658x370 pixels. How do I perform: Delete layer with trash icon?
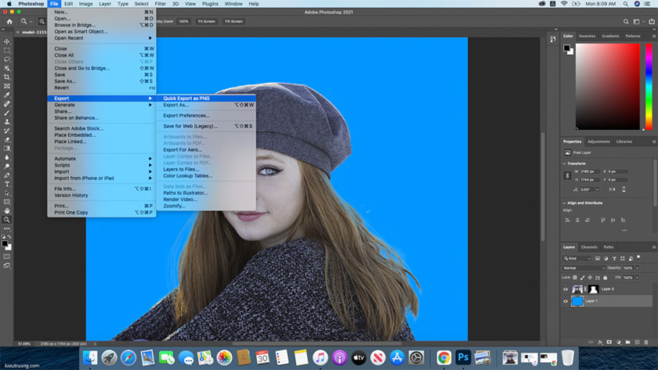[646, 342]
